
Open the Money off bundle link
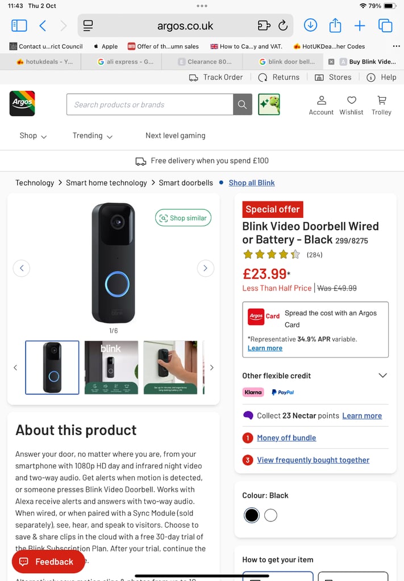tap(286, 438)
